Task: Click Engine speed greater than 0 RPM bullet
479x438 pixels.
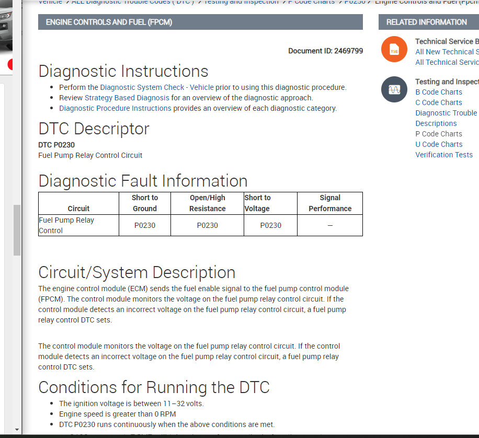Action: click(x=118, y=414)
